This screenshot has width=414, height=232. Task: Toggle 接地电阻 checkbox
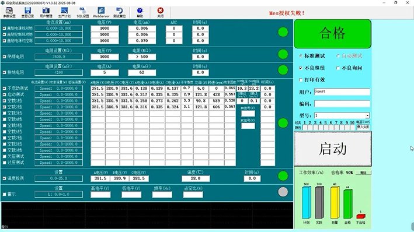coord(4,72)
